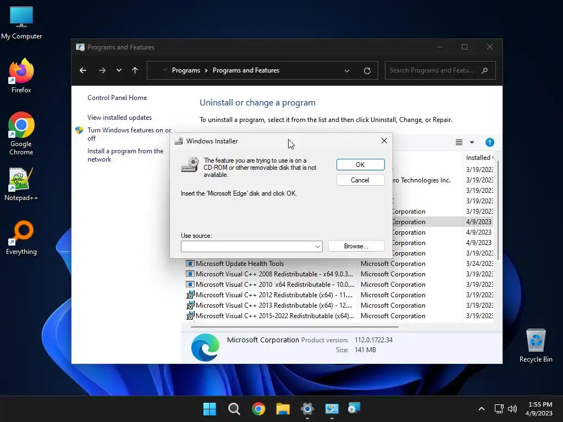Viewport: 563px width, 422px height.
Task: Click the File Explorer taskbar icon
Action: coord(283,409)
